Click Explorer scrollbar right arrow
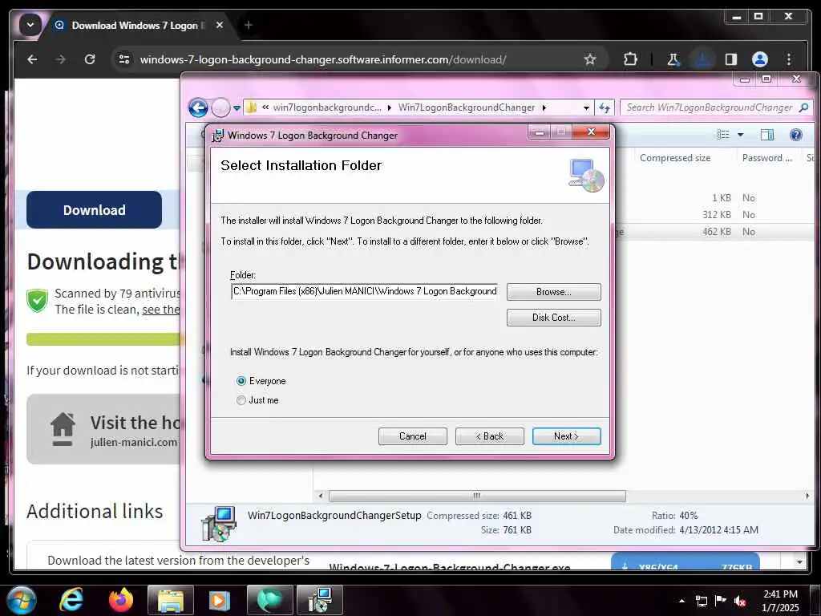Image resolution: width=821 pixels, height=616 pixels. click(x=807, y=496)
